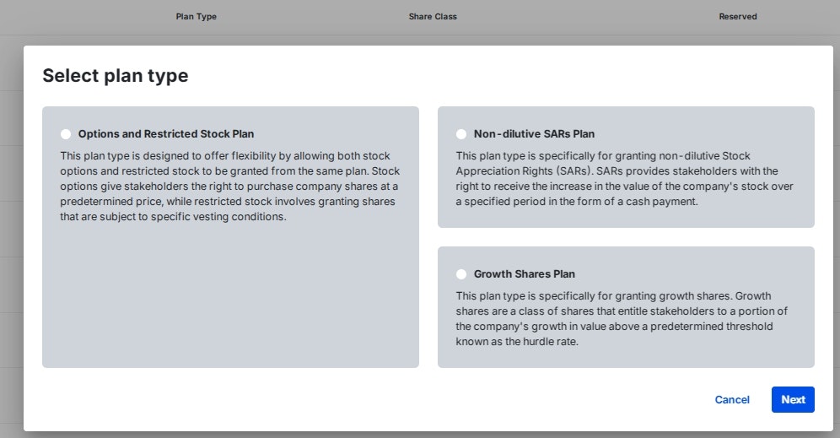
Task: Choose the Non-dilutive SARs Plan radio button
Action: 461,134
